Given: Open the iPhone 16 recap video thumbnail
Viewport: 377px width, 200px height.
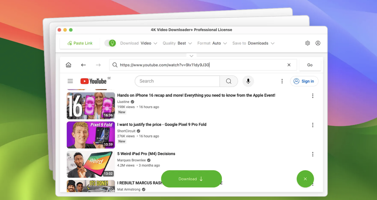Looking at the screenshot, I should (x=91, y=106).
